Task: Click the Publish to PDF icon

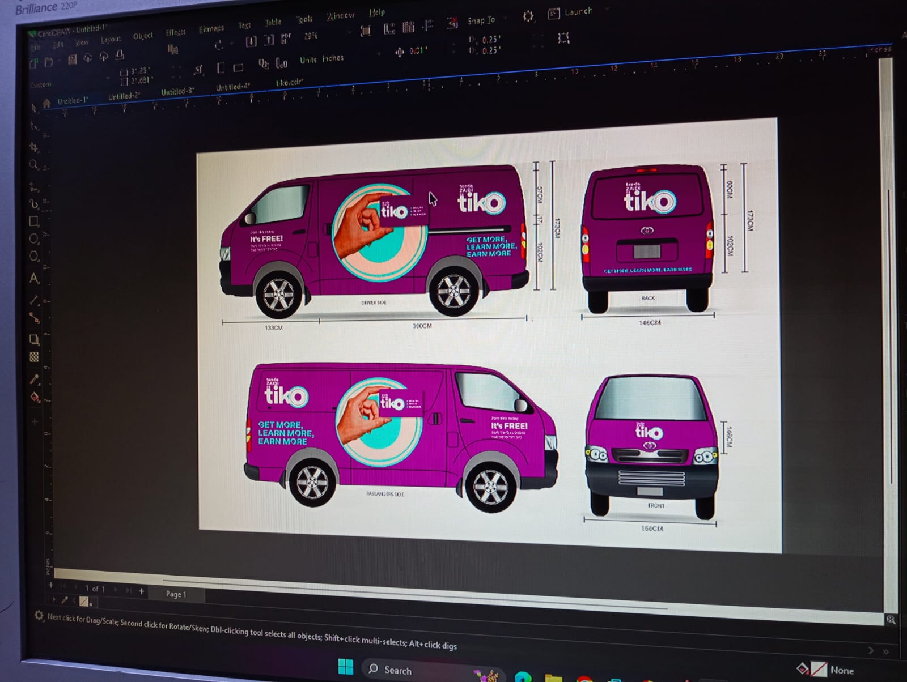Action: 286,39
